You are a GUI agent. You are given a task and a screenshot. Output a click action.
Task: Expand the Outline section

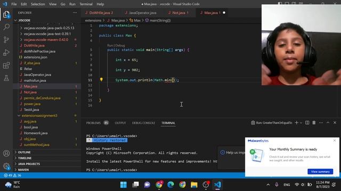(x=47, y=152)
